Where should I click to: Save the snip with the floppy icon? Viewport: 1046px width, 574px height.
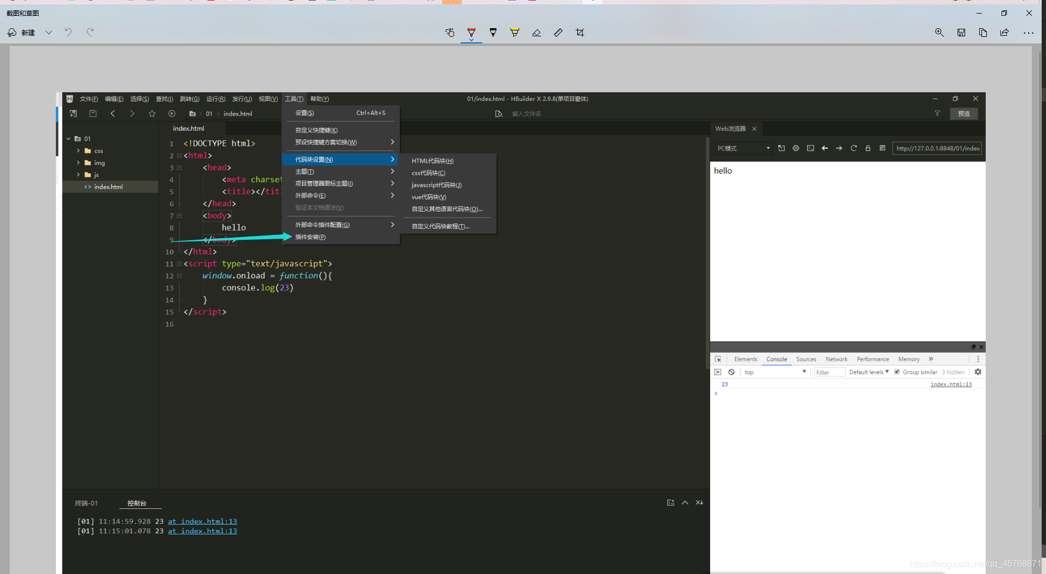tap(961, 33)
